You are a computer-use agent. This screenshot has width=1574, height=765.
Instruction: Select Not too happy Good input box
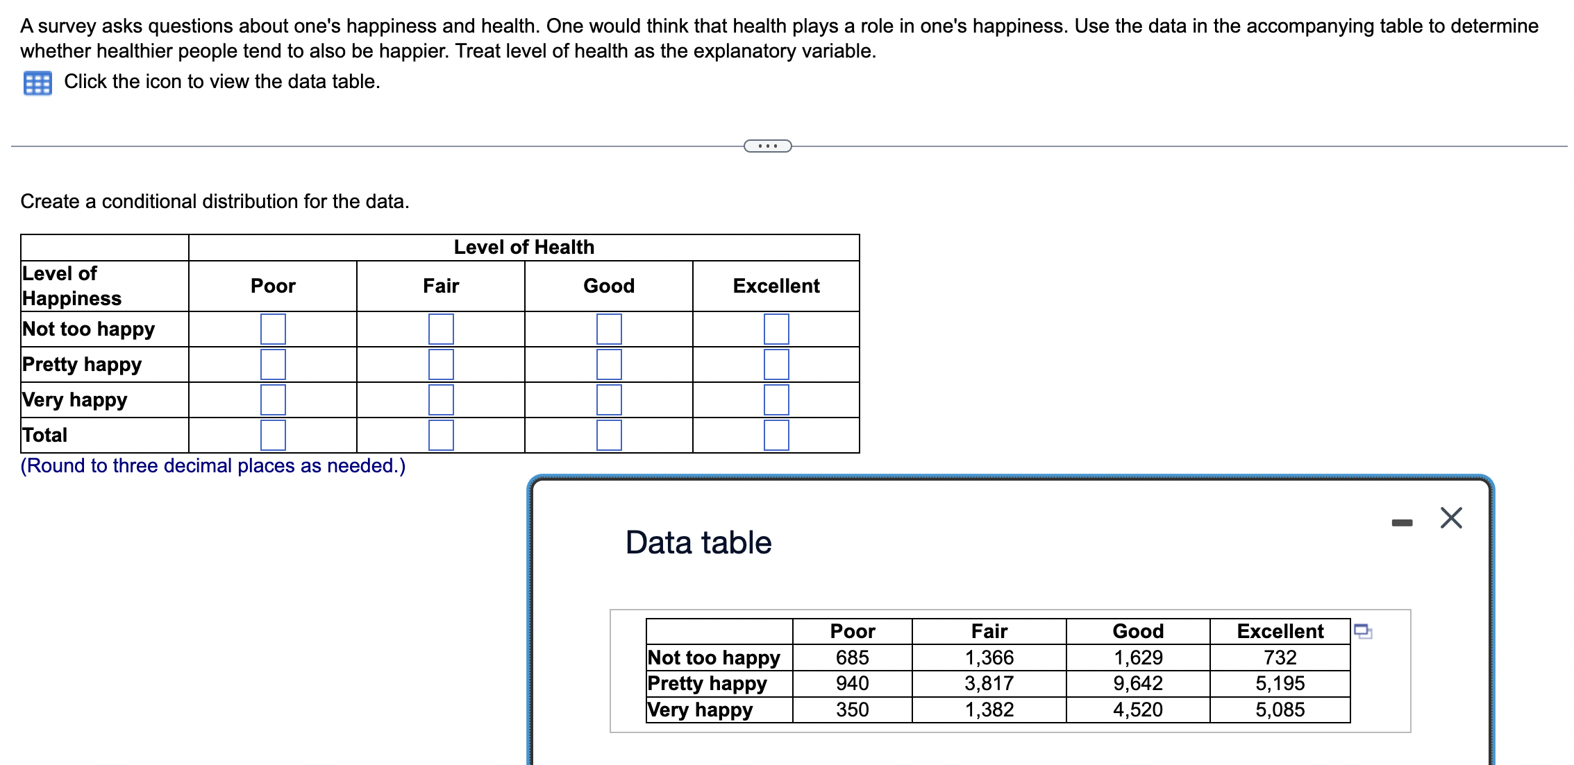point(609,329)
